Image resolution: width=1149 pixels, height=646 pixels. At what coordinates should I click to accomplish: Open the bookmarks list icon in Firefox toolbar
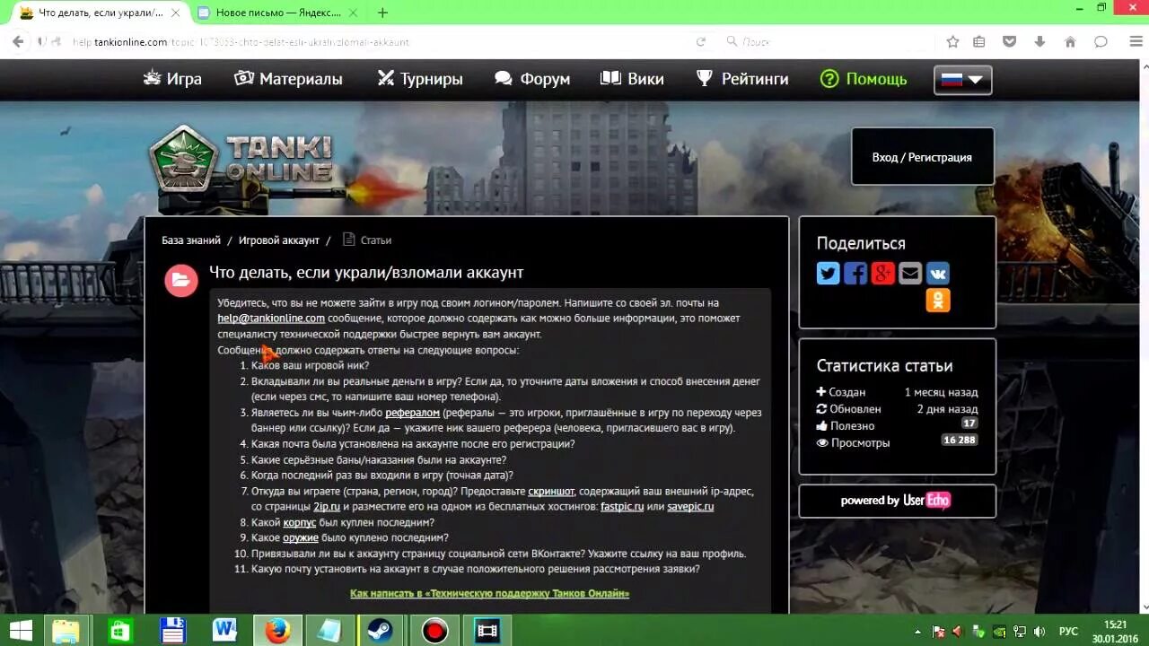[979, 41]
